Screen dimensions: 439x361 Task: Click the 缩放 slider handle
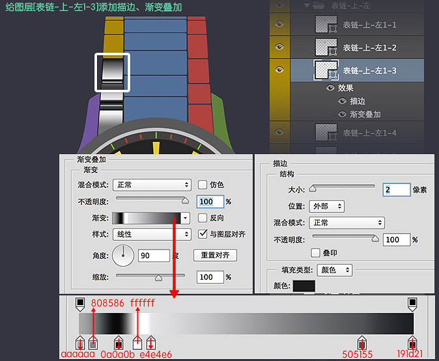pyautogui.click(x=158, y=278)
